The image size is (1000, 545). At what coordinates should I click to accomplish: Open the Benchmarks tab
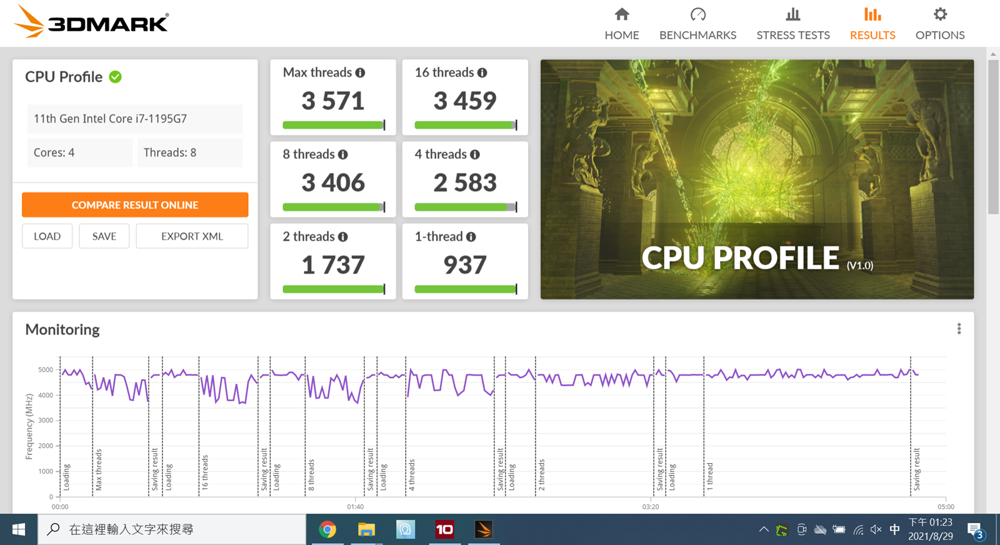click(697, 24)
